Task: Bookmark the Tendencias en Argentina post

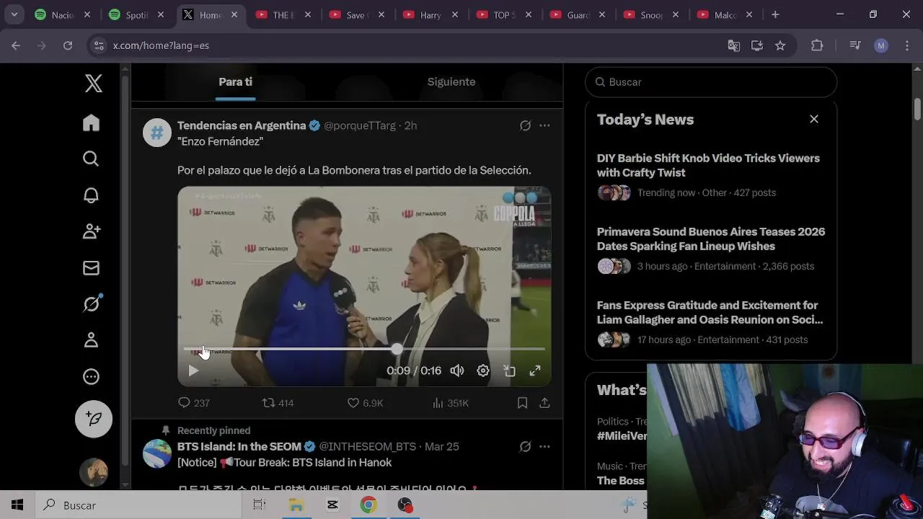Action: point(522,403)
